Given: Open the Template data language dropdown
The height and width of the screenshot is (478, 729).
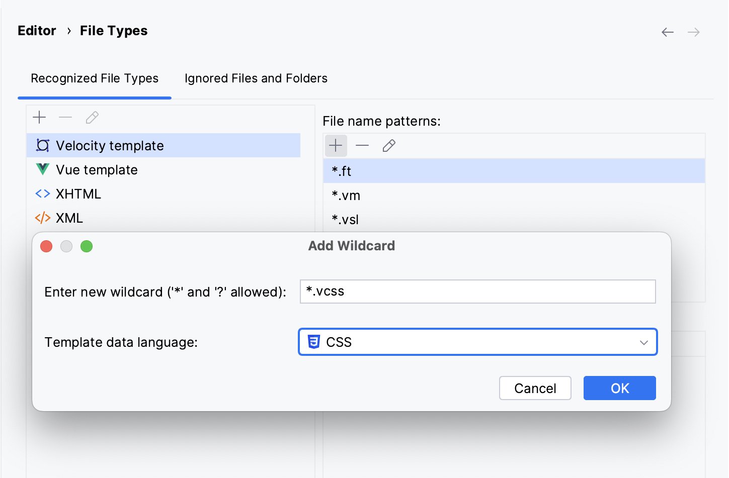Looking at the screenshot, I should click(478, 342).
